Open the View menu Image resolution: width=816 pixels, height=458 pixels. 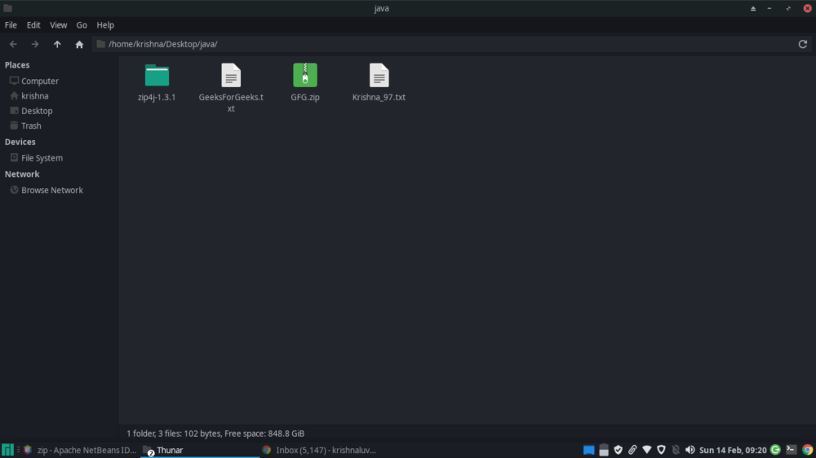58,25
